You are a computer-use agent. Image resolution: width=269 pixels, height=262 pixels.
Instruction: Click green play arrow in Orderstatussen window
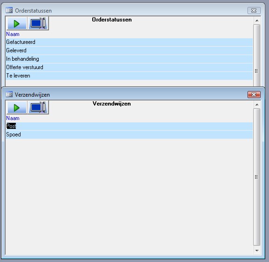pyautogui.click(x=17, y=23)
